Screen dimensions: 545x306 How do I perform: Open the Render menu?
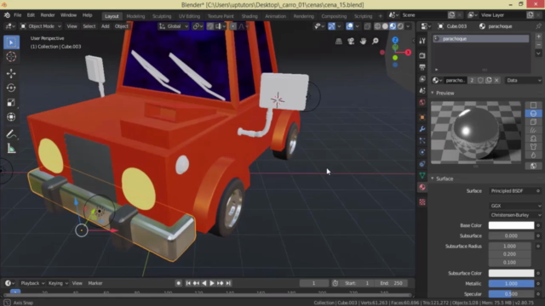click(x=48, y=15)
